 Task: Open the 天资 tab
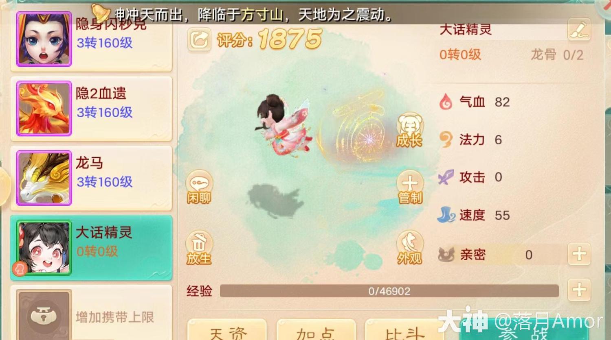tap(227, 329)
